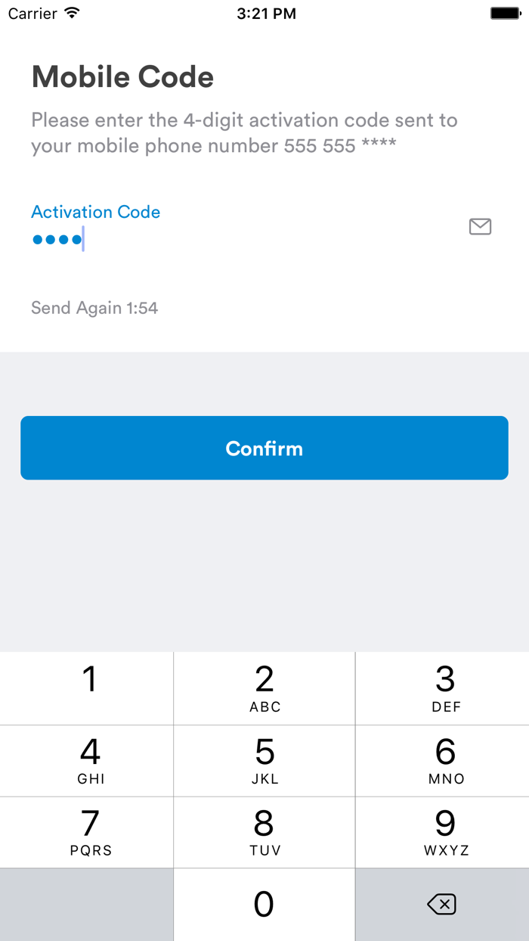
Task: Click the entered code dots
Action: (x=57, y=238)
